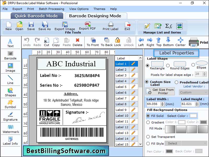This screenshot has width=209, height=157.
Task: Switch to Quick Barcode Mode tab
Action: 37,16
